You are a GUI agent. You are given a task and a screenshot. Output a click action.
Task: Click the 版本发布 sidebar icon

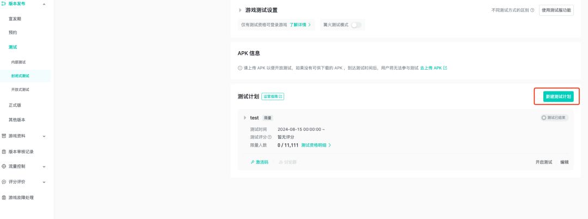4,4
